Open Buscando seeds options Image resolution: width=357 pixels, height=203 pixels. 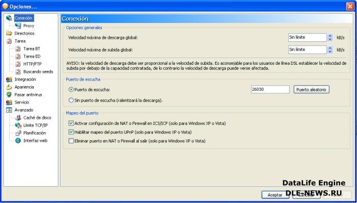pos(38,72)
